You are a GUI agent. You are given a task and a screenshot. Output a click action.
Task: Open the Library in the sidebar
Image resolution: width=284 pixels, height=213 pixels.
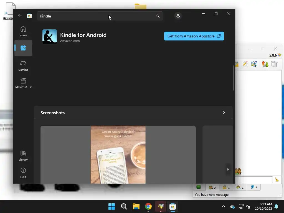[23, 156]
